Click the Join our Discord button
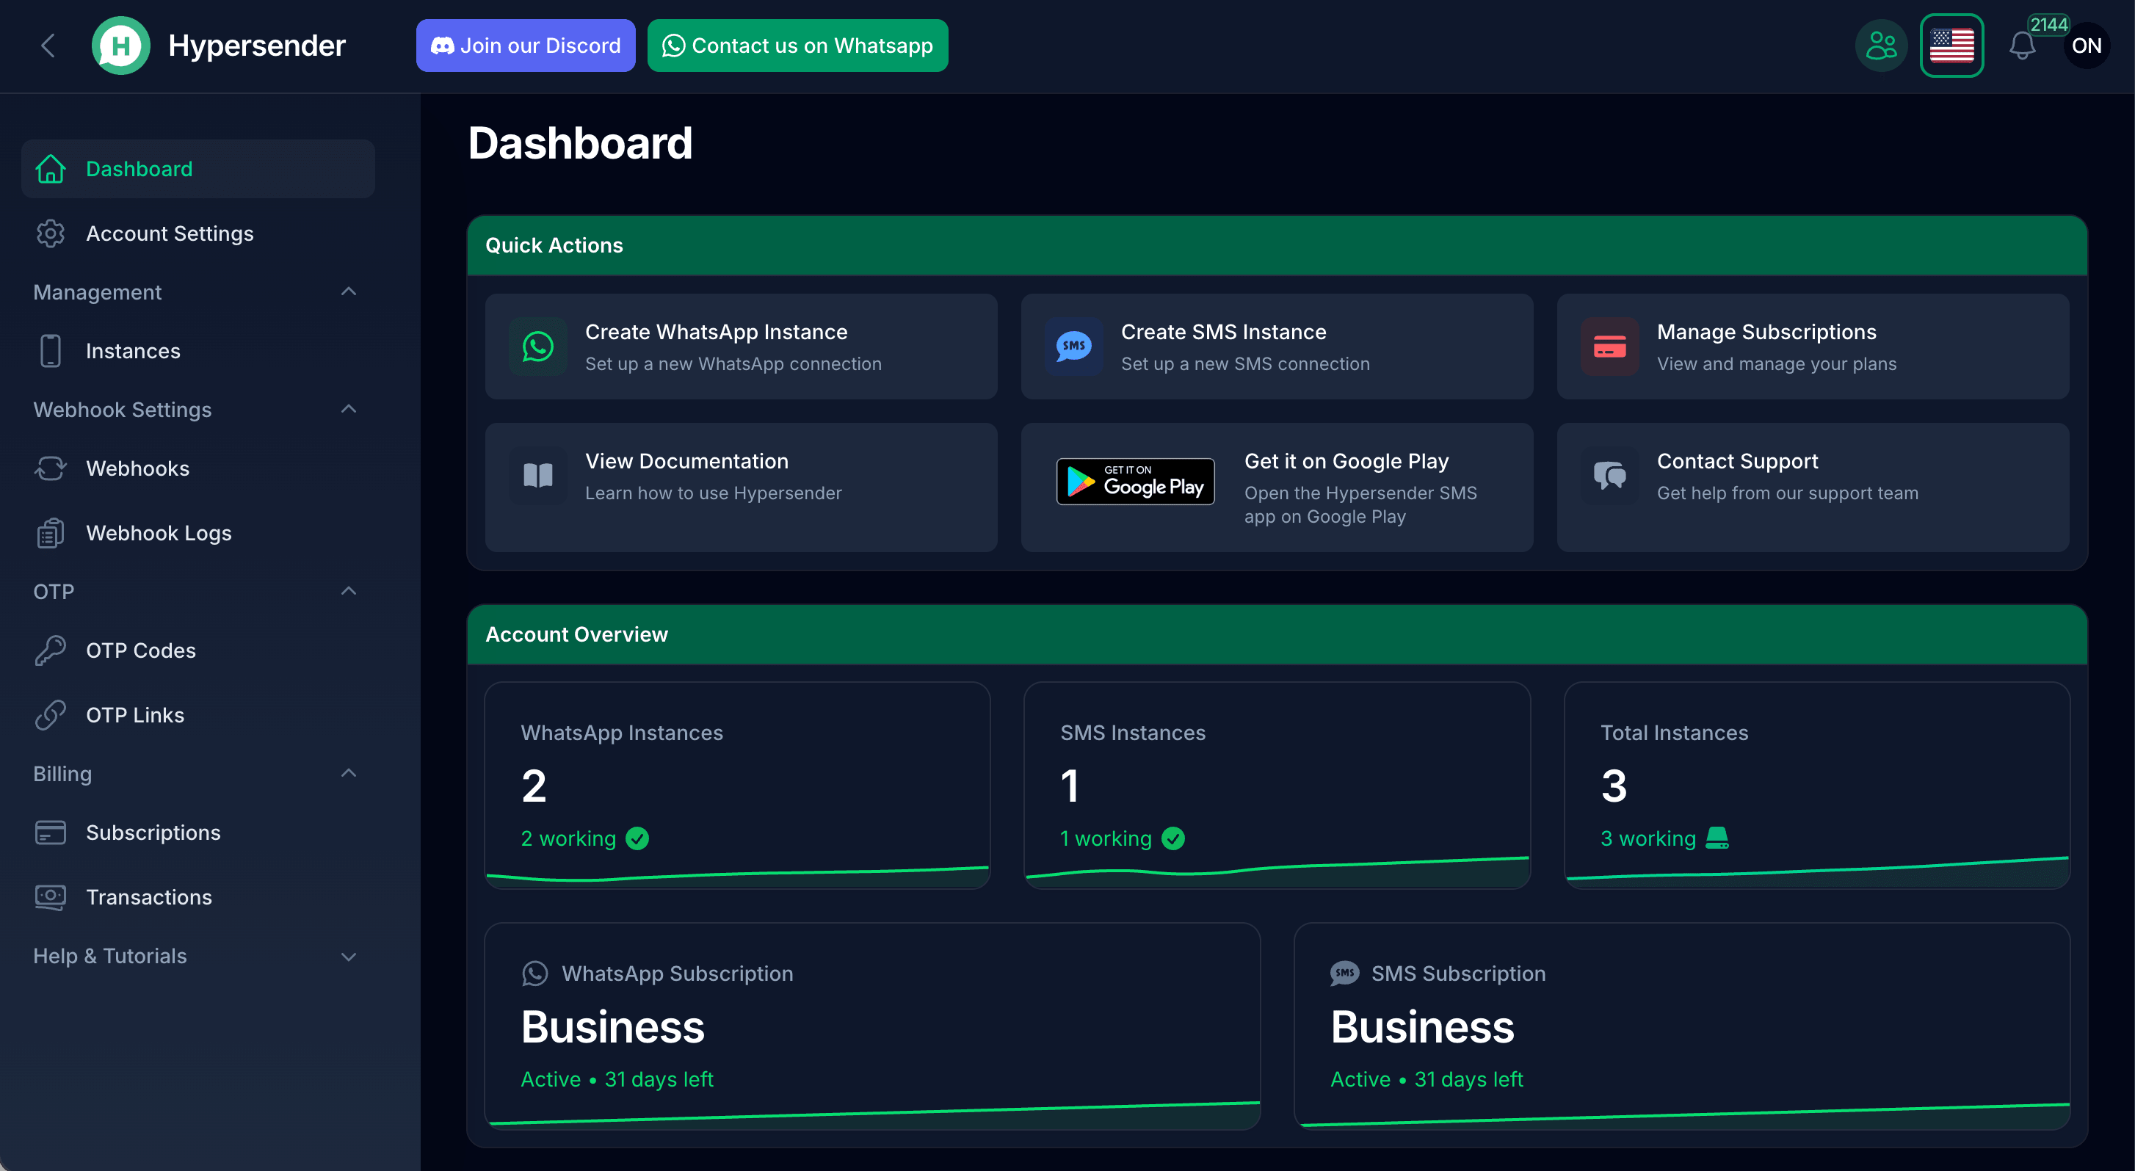The height and width of the screenshot is (1171, 2135). pyautogui.click(x=526, y=46)
